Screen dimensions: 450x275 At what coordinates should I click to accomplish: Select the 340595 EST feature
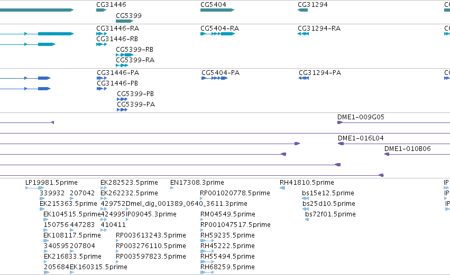coord(46,252)
